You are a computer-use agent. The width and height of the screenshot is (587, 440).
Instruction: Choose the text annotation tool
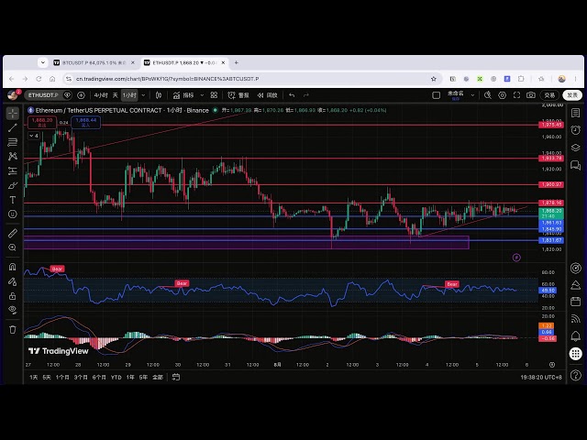(x=13, y=200)
